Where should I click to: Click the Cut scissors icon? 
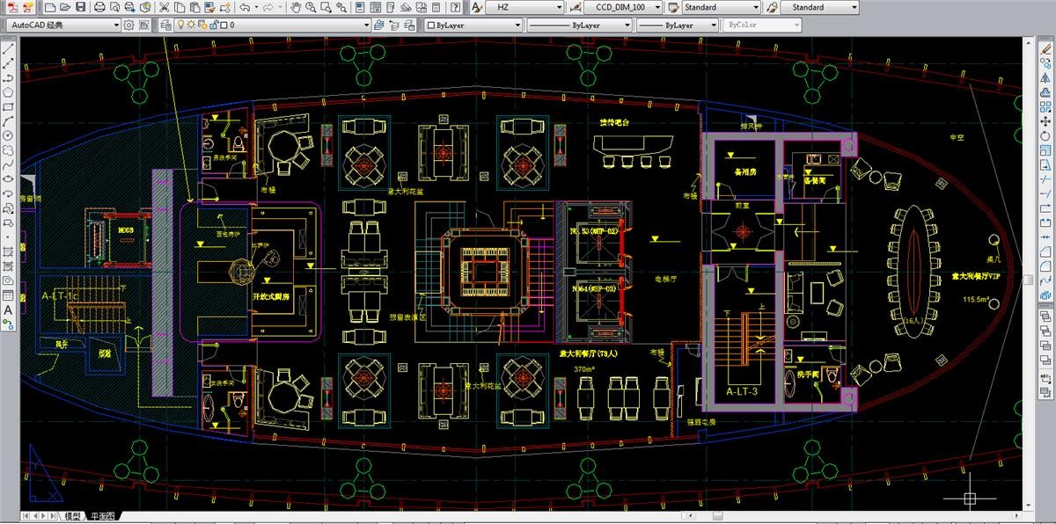pyautogui.click(x=165, y=7)
